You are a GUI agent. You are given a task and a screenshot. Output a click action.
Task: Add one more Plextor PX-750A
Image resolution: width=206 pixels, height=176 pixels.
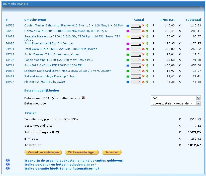click(x=147, y=82)
